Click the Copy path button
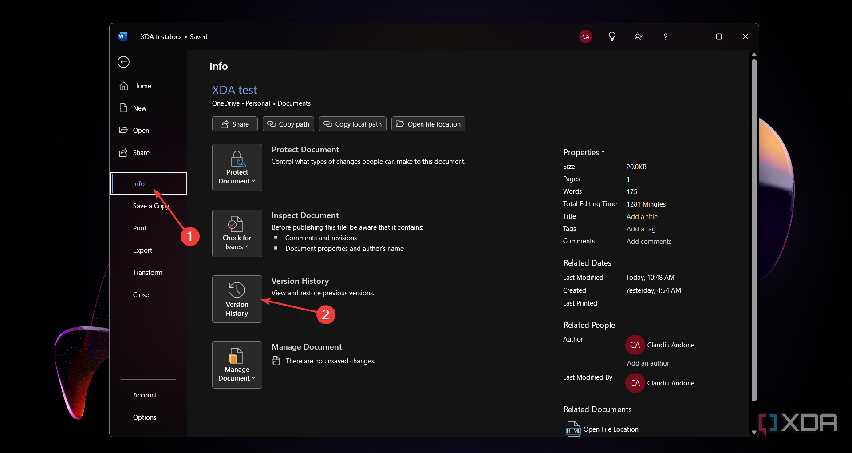Image resolution: width=852 pixels, height=453 pixels. tap(288, 124)
